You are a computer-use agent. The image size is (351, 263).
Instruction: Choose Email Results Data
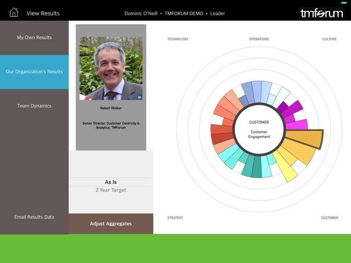click(34, 217)
